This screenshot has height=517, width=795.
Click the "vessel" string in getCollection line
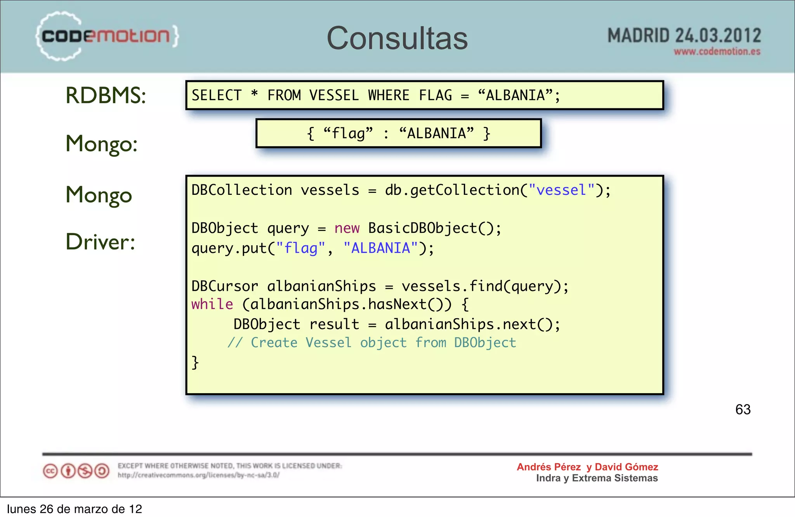pos(561,190)
